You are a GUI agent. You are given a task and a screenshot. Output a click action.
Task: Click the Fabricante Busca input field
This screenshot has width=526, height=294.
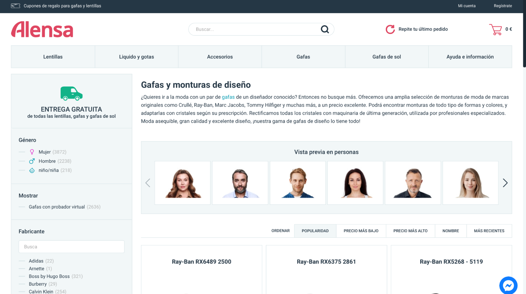coord(72,247)
